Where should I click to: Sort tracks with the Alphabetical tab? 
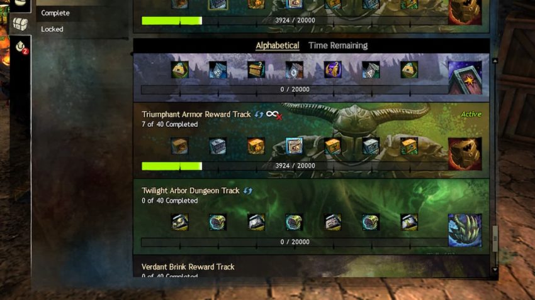pyautogui.click(x=278, y=46)
